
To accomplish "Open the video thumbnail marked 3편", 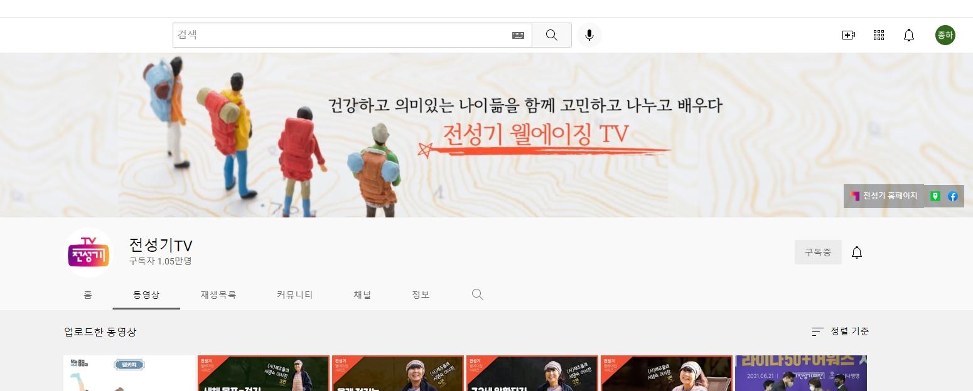I will point(264,373).
